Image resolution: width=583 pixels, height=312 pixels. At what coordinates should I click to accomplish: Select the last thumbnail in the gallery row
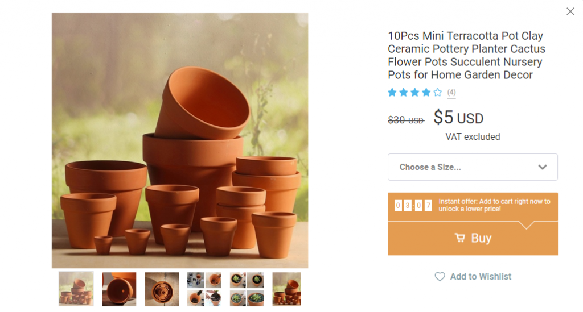287,289
